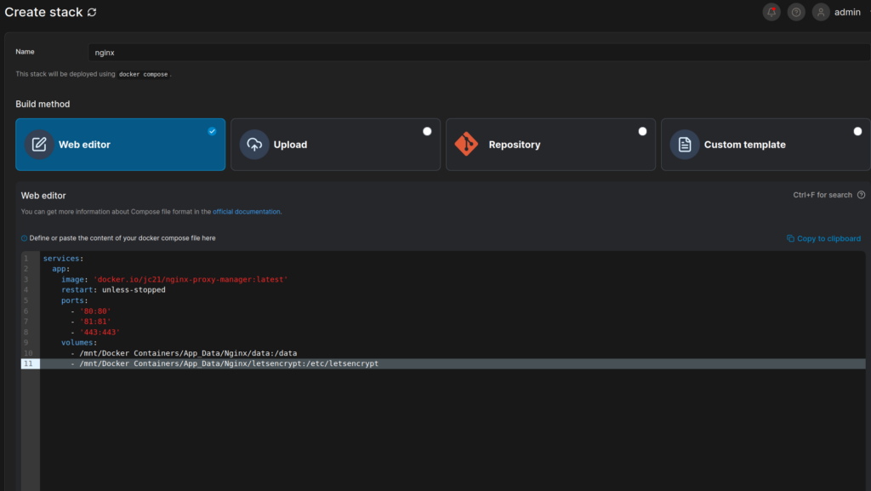Open the admin user menu

pos(847,12)
